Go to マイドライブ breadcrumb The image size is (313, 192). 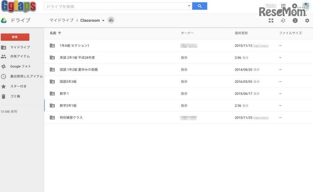[62, 20]
